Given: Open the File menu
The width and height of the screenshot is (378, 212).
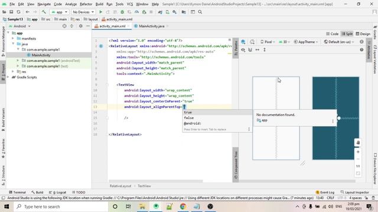Looking at the screenshot, I should point(12,4).
